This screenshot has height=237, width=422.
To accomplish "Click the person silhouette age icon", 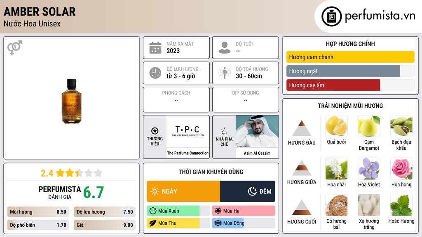I will [x=225, y=48].
